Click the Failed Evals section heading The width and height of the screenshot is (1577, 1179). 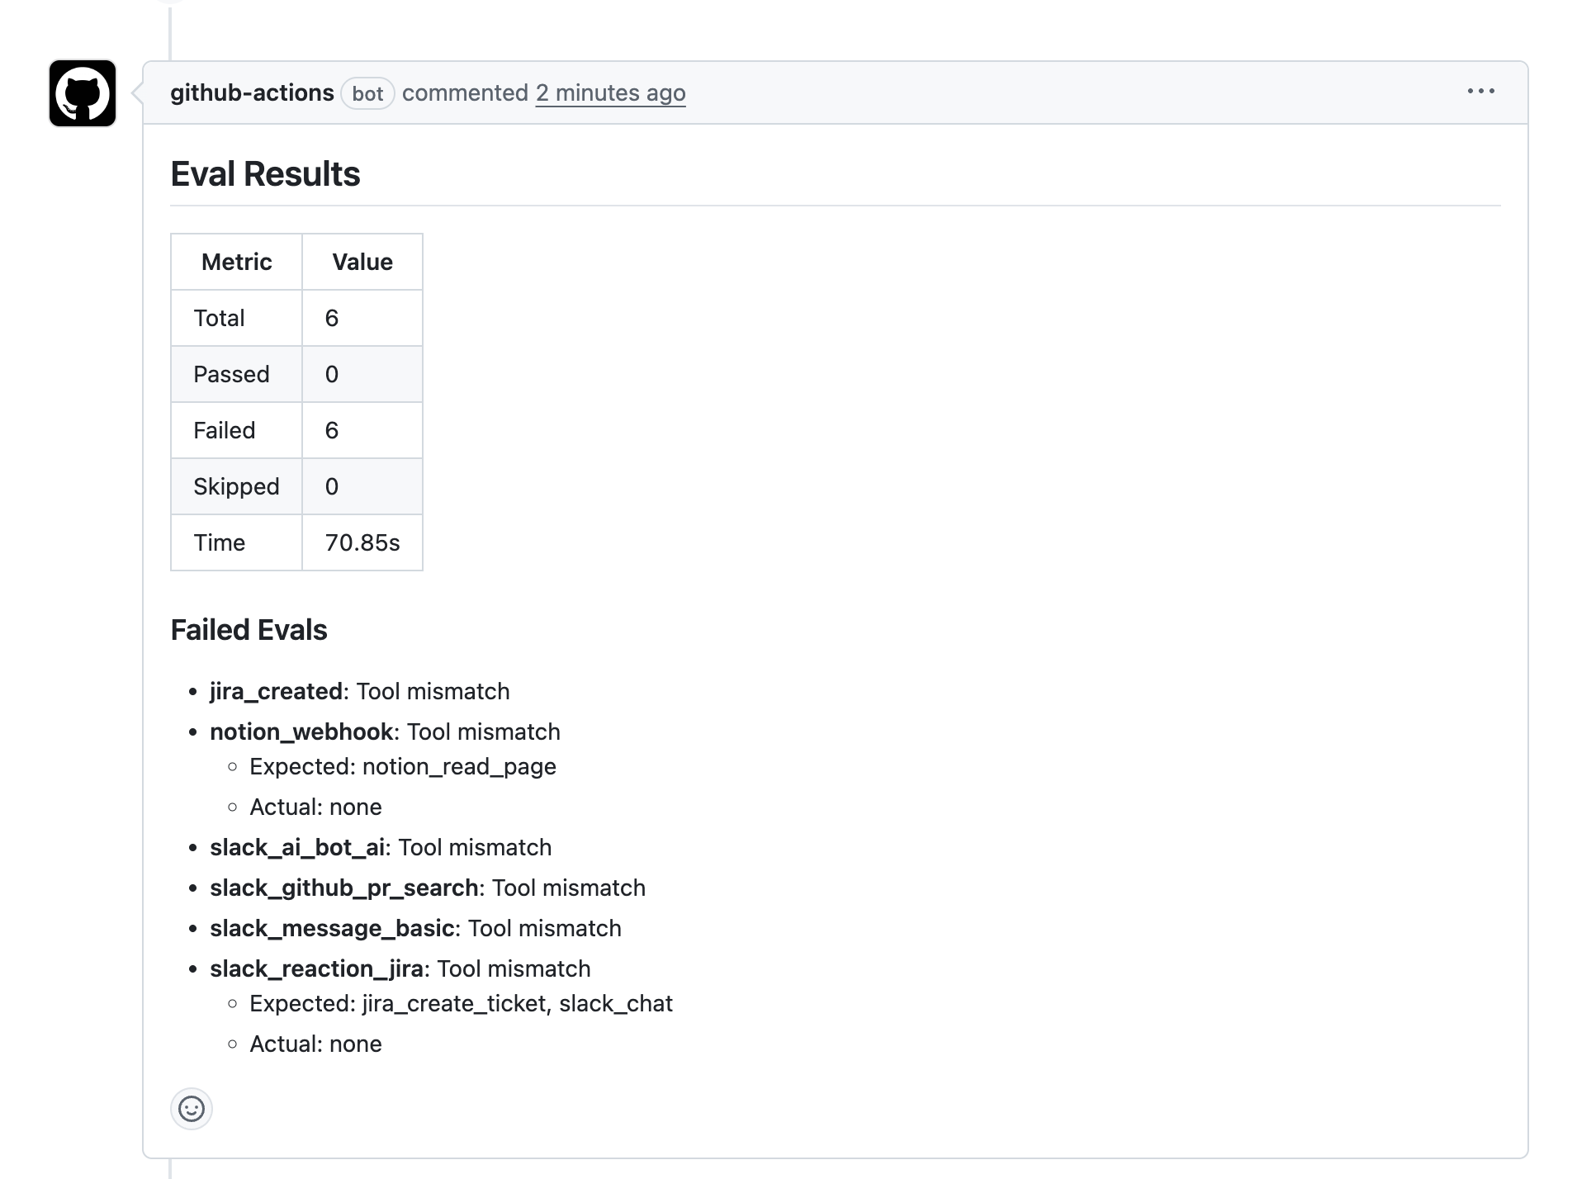click(249, 630)
